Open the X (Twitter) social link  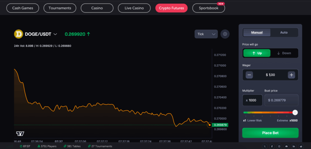(x=265, y=147)
